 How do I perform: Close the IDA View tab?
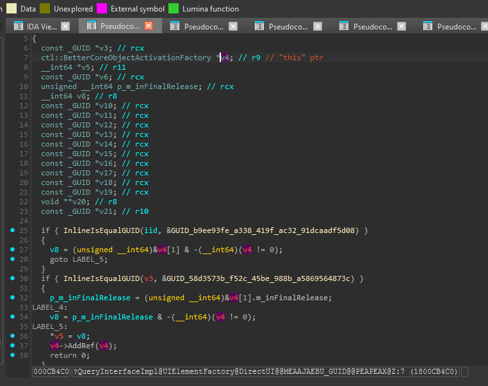click(65, 26)
